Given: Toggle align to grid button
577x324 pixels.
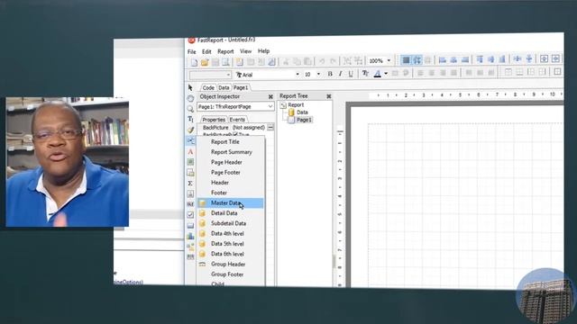Looking at the screenshot, I should (x=417, y=60).
